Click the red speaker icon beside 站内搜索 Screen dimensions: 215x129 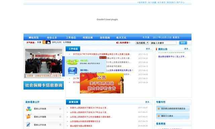pos(118,43)
